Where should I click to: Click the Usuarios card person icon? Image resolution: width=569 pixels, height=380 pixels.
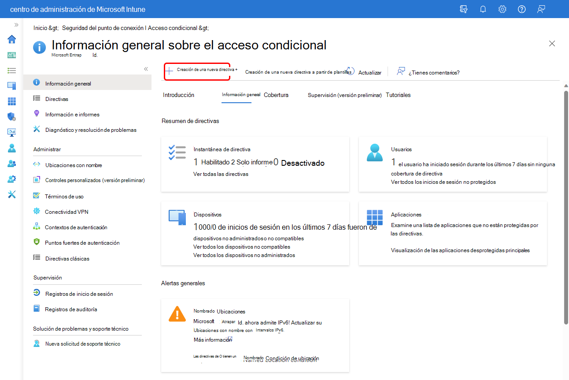[x=375, y=153]
